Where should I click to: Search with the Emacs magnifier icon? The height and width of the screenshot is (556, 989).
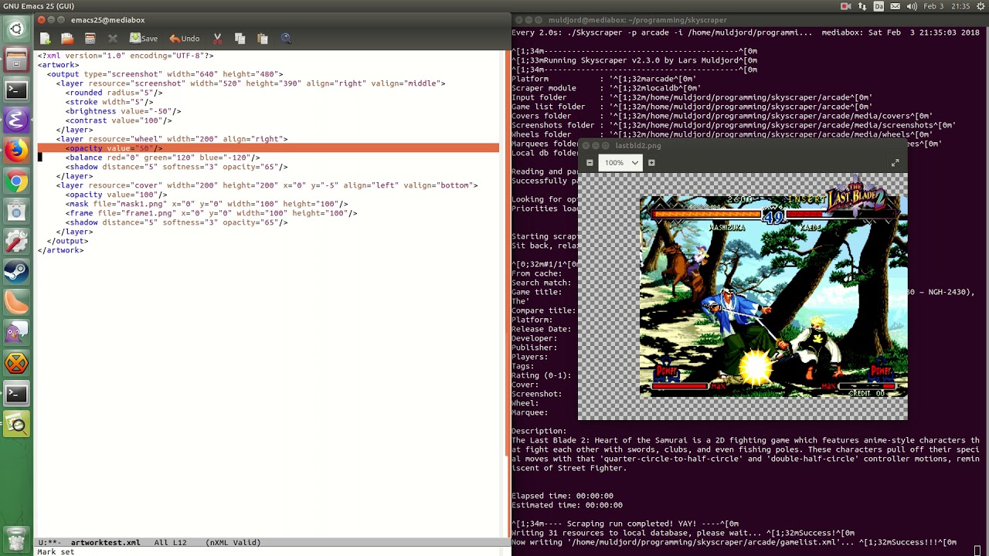[285, 39]
